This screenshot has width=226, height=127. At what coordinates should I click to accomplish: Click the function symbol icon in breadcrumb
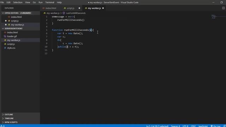(x=64, y=13)
